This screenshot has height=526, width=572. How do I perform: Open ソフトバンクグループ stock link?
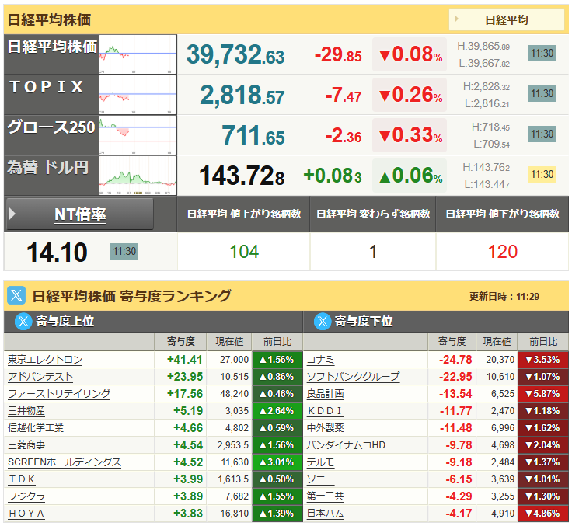(353, 377)
